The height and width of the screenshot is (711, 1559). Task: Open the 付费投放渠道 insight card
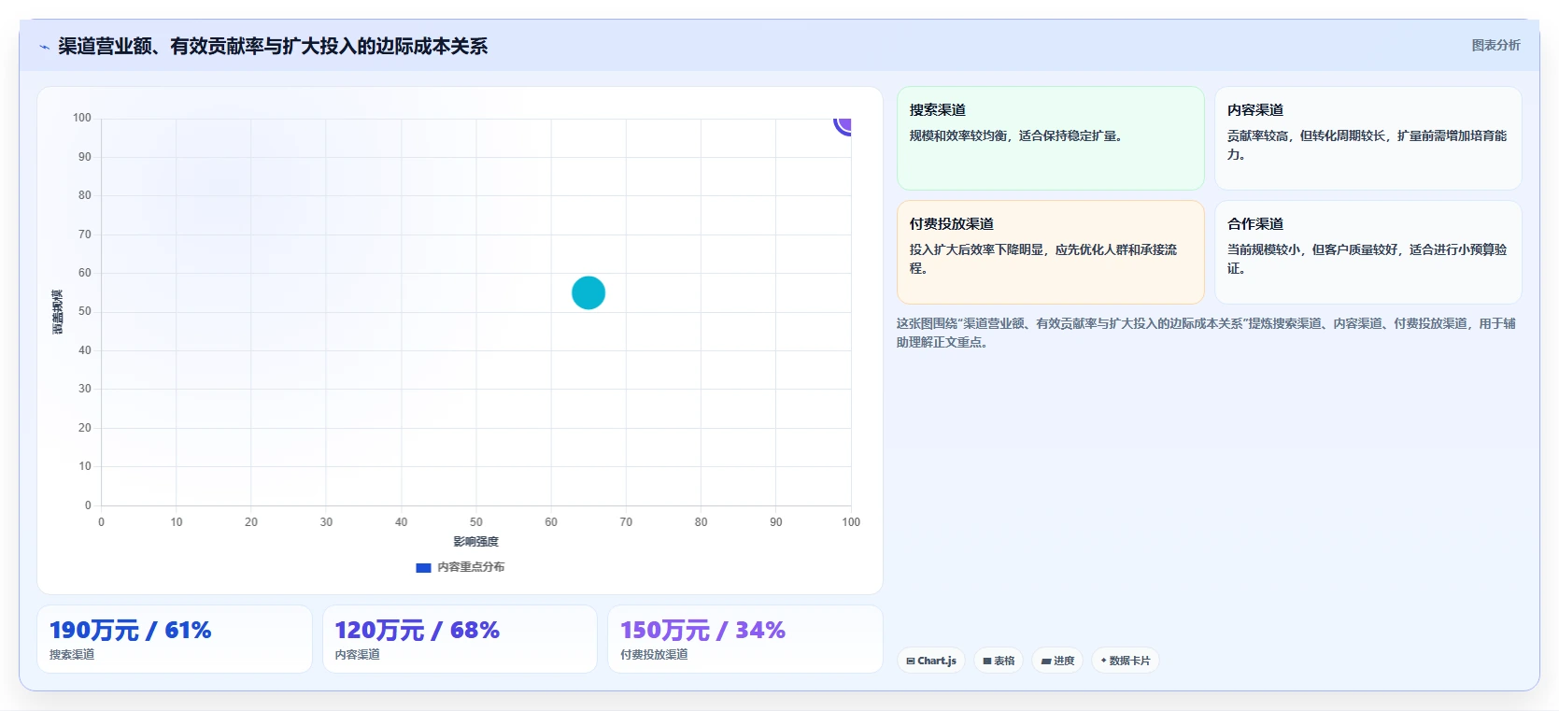(x=1051, y=252)
